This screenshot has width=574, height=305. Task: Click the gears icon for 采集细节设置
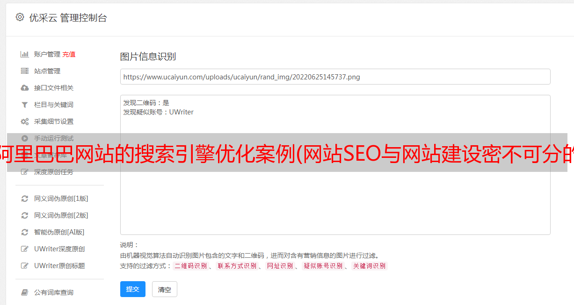point(25,121)
